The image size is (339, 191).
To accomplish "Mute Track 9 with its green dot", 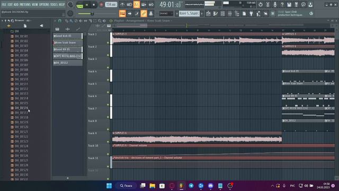I will [x=108, y=142].
